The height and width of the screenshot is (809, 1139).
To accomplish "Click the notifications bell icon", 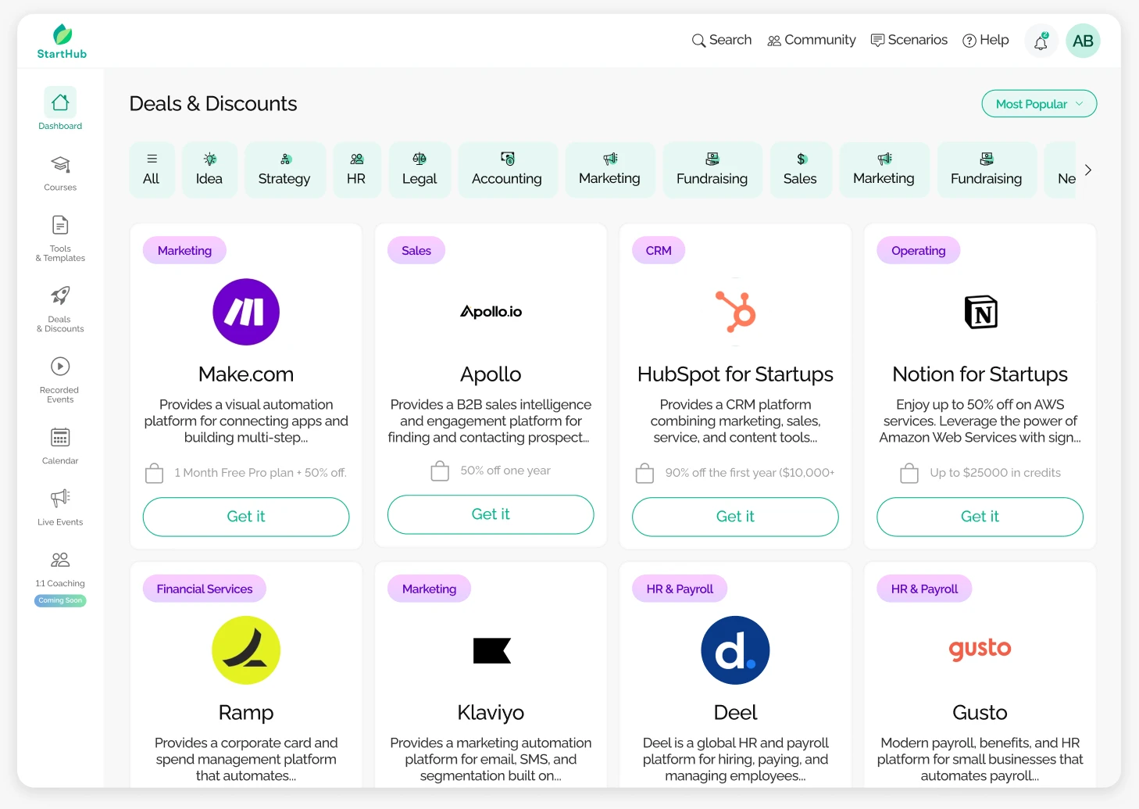I will pos(1041,41).
